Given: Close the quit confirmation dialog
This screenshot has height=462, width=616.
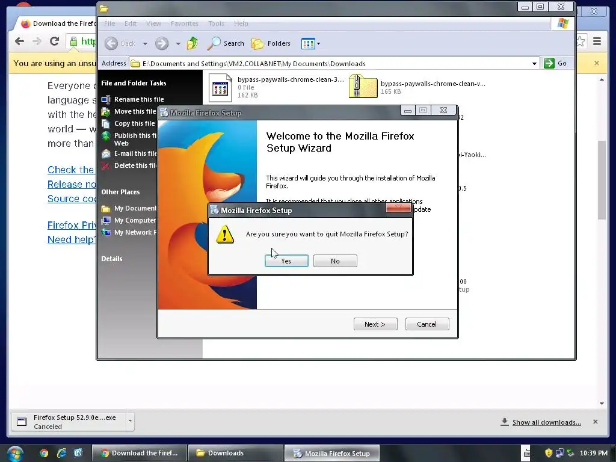Looking at the screenshot, I should [398, 207].
